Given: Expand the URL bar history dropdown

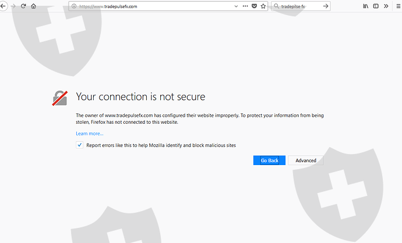Looking at the screenshot, I should click(236, 6).
